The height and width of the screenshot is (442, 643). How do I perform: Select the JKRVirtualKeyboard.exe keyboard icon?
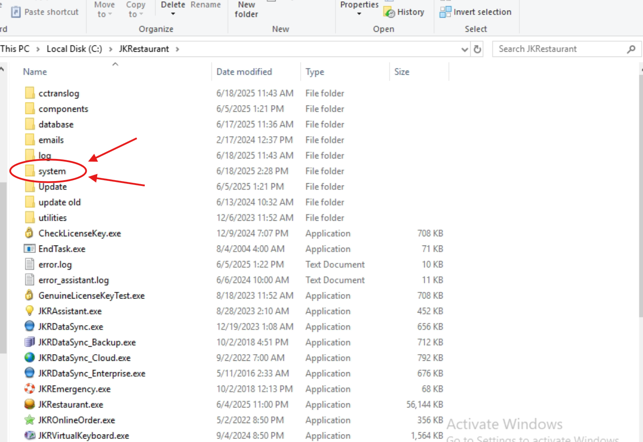pos(30,435)
